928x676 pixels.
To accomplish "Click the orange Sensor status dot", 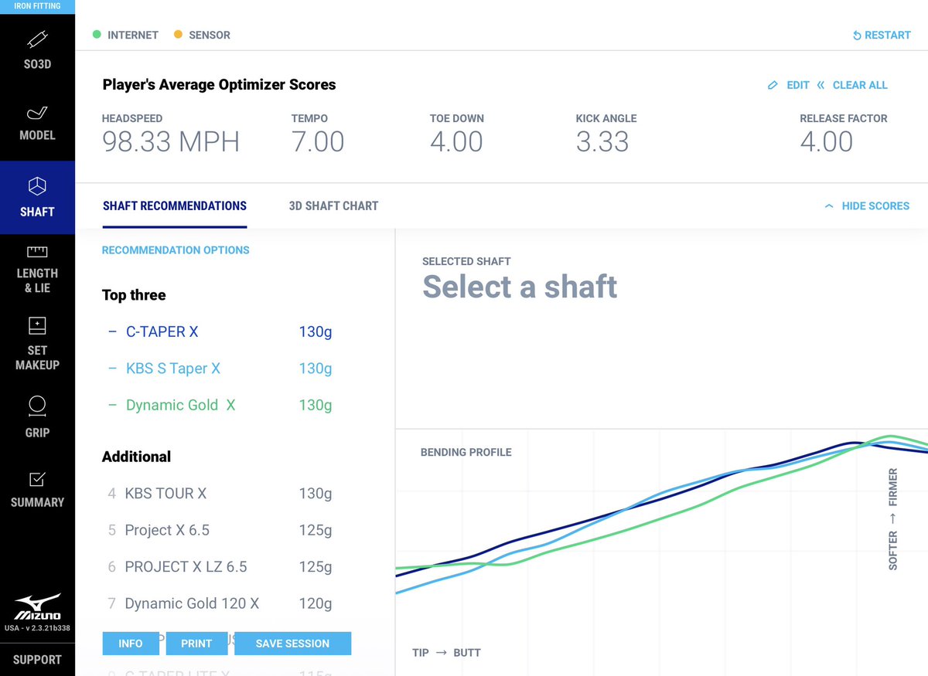I will tap(178, 35).
